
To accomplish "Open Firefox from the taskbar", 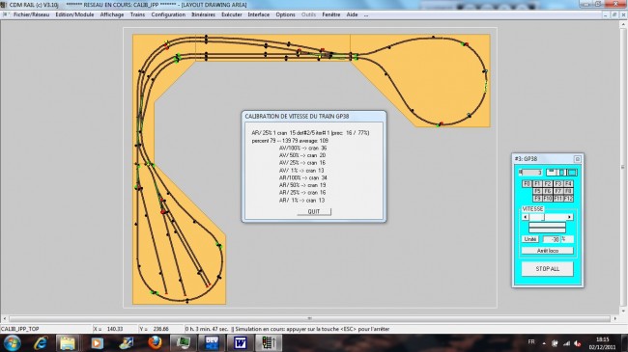I will [155, 342].
